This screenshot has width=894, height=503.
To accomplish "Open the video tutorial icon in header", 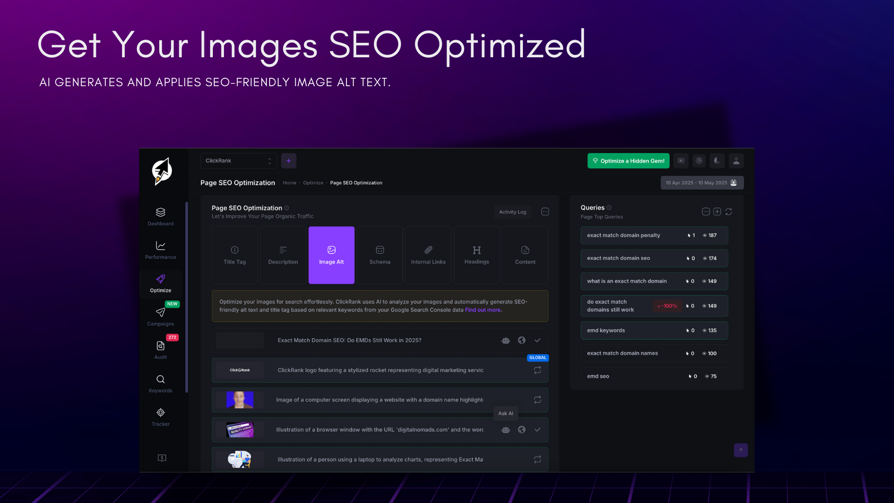I will (x=681, y=161).
